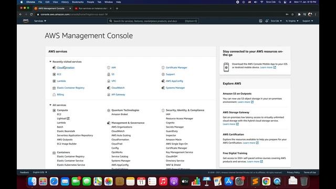Viewport: 336px width, 189px height.
Task: Click the Billing icon in recently visited
Action: 54,94
